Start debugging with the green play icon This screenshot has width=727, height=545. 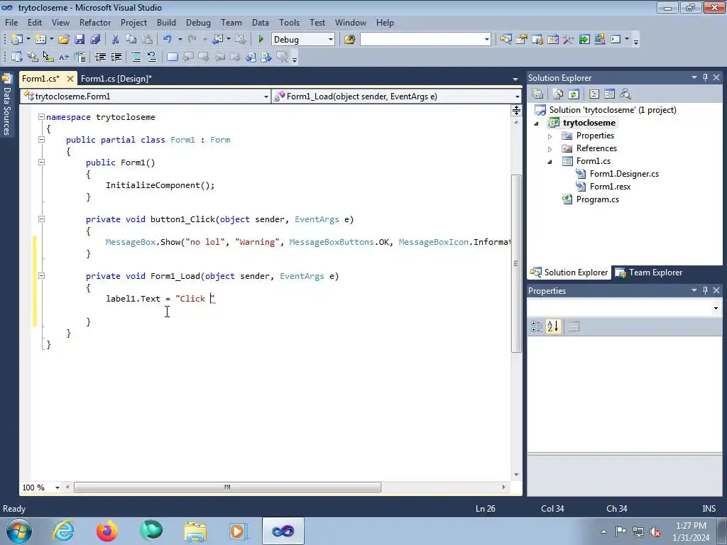coord(261,40)
